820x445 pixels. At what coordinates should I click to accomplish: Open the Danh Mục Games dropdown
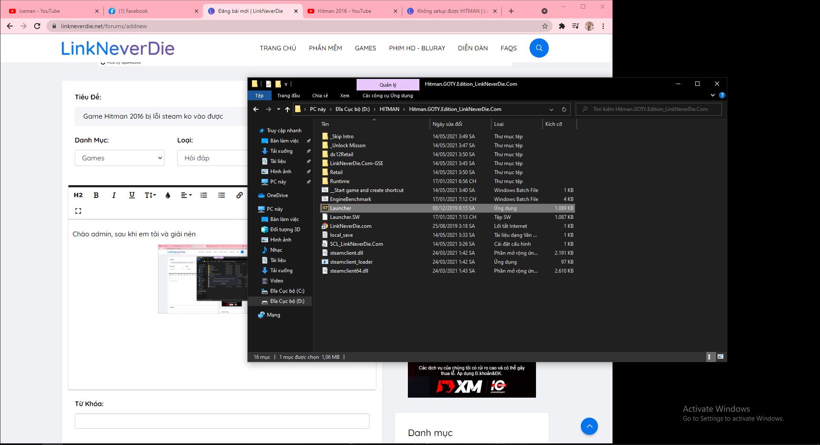pyautogui.click(x=120, y=158)
